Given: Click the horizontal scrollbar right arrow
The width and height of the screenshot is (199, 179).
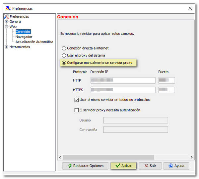Looking at the screenshot, I should 192,157.
